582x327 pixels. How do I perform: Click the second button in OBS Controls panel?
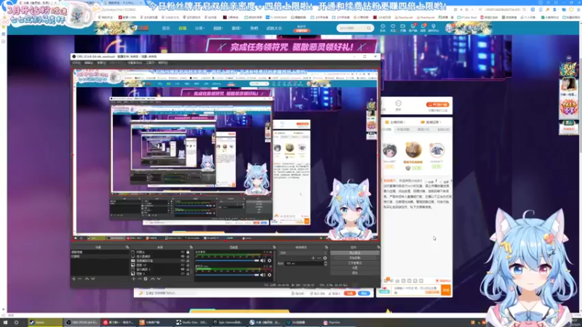coord(355,258)
